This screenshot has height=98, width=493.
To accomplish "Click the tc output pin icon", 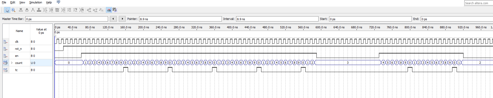I will tap(6, 70).
